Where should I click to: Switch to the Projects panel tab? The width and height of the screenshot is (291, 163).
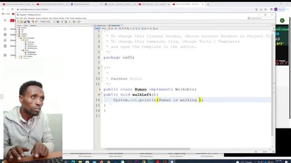[x=20, y=25]
